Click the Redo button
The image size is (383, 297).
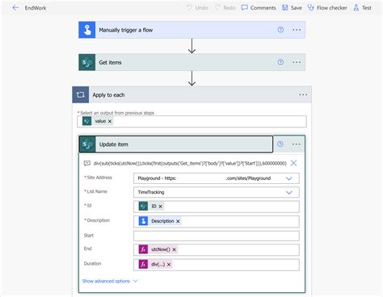pyautogui.click(x=225, y=8)
